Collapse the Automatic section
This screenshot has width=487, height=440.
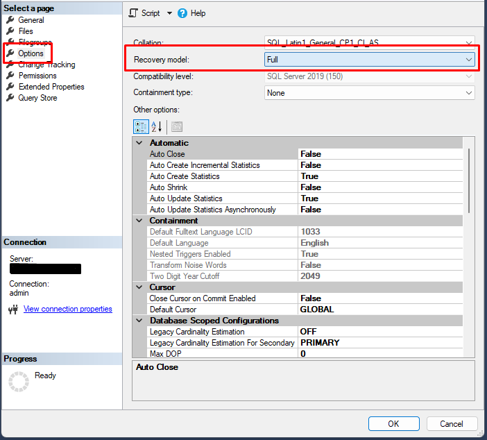point(139,143)
